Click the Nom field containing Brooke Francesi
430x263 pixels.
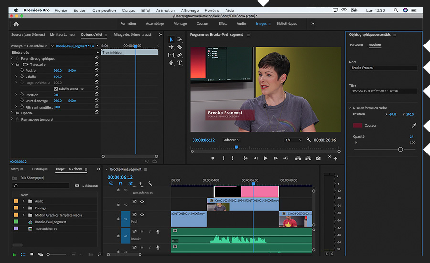tap(383, 68)
